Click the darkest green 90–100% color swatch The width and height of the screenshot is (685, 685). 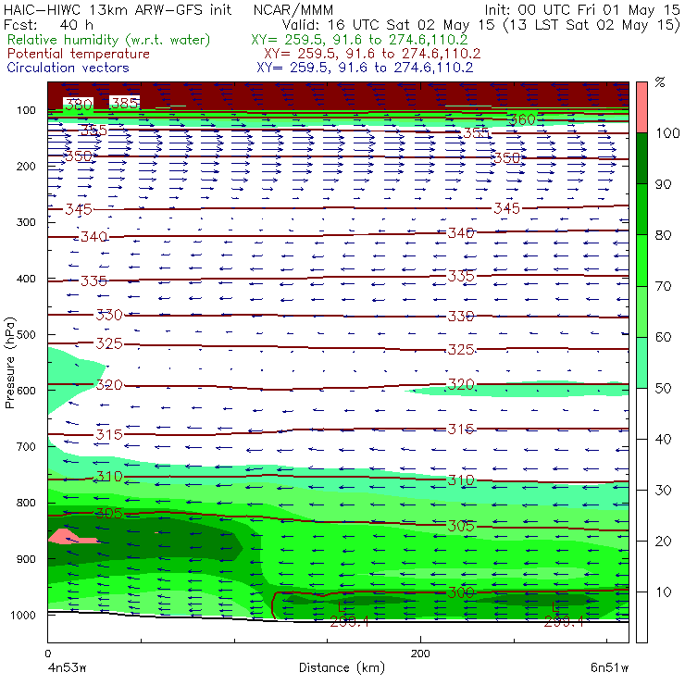click(x=641, y=158)
